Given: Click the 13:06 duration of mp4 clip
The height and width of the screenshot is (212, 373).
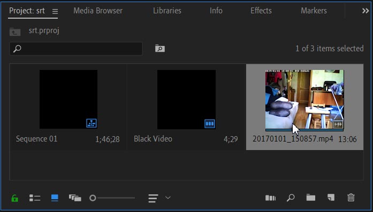Looking at the screenshot, I should [x=347, y=139].
